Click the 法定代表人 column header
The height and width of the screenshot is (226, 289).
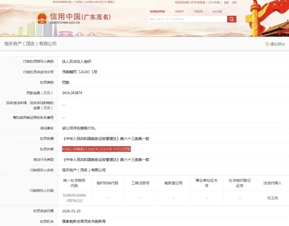pyautogui.click(x=273, y=183)
